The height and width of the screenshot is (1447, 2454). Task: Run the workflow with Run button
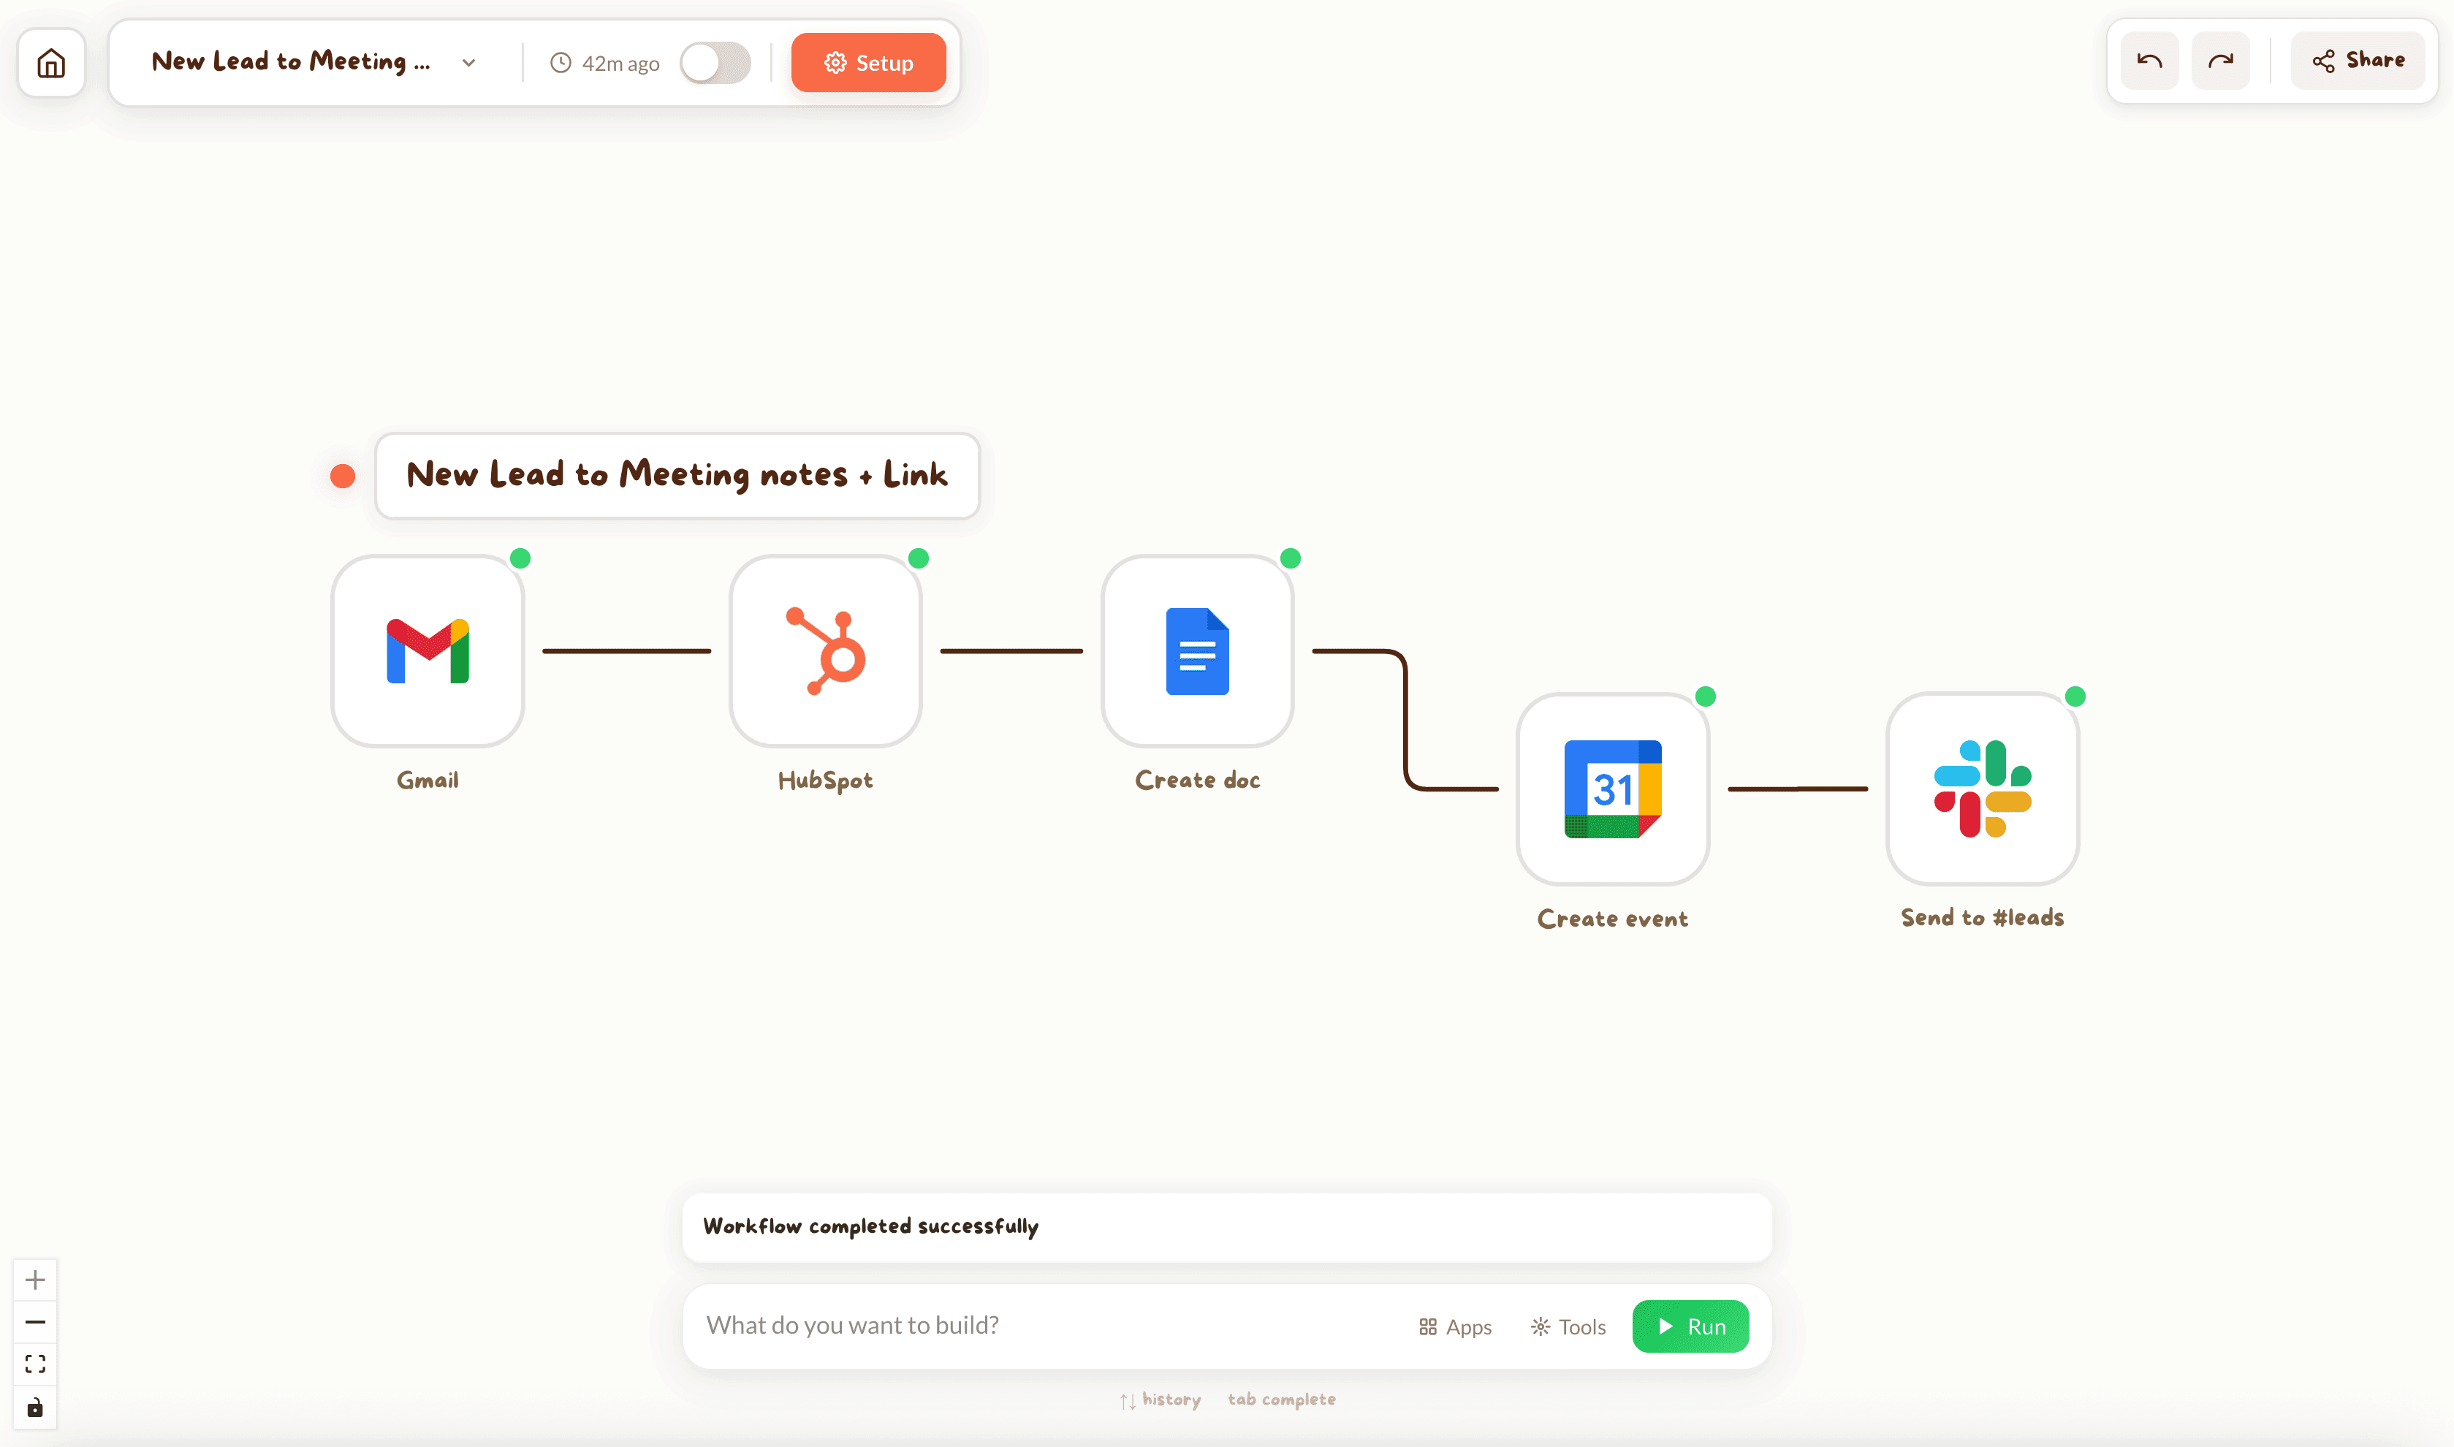pos(1690,1326)
